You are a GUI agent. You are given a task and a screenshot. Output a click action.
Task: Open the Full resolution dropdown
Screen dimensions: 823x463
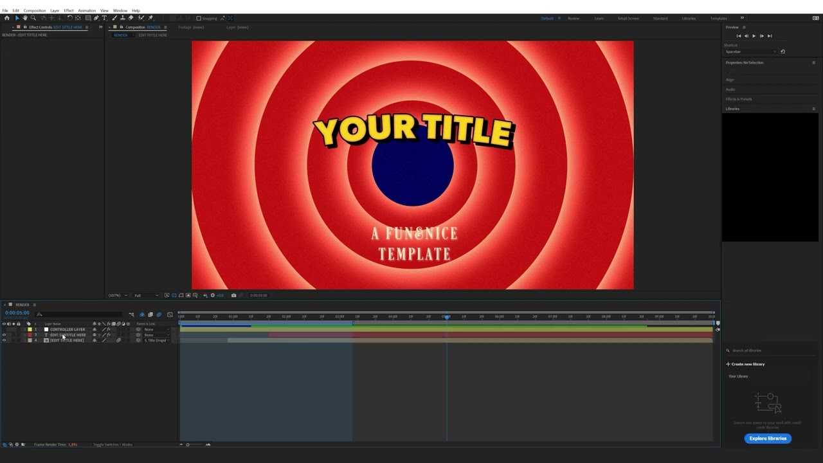146,295
